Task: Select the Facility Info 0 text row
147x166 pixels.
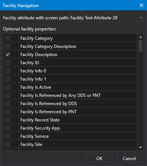Action: coord(78,71)
